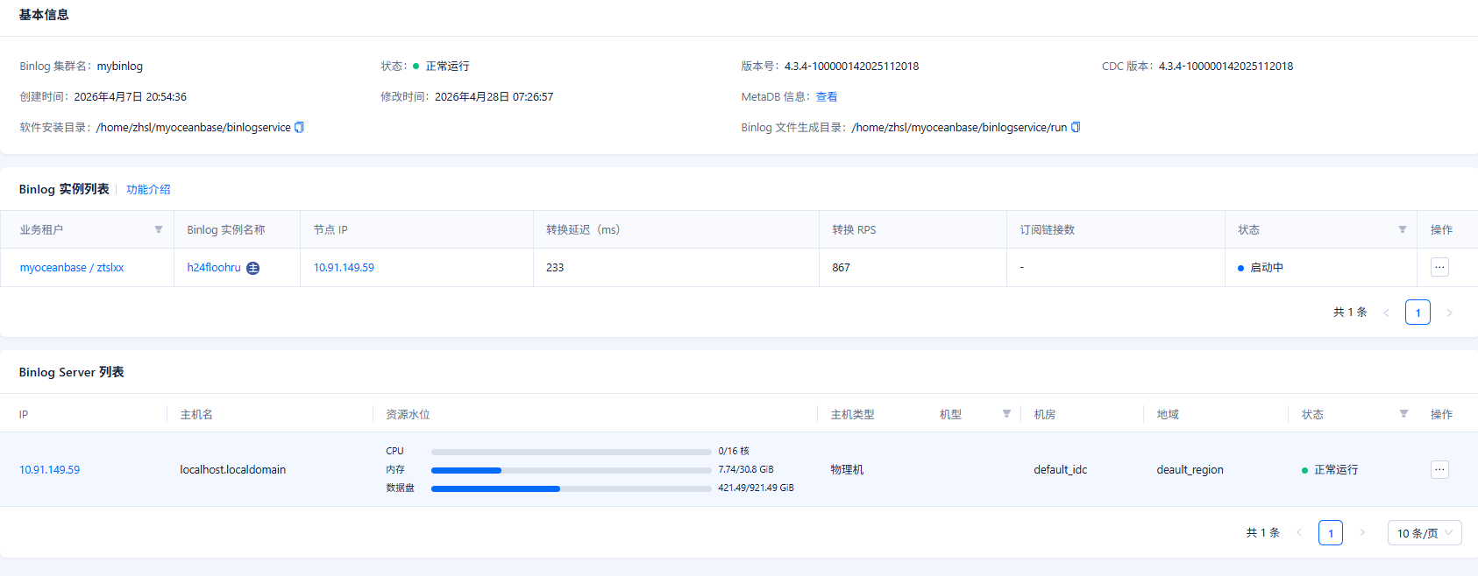Go to next page in Binlog Server list

click(1361, 533)
